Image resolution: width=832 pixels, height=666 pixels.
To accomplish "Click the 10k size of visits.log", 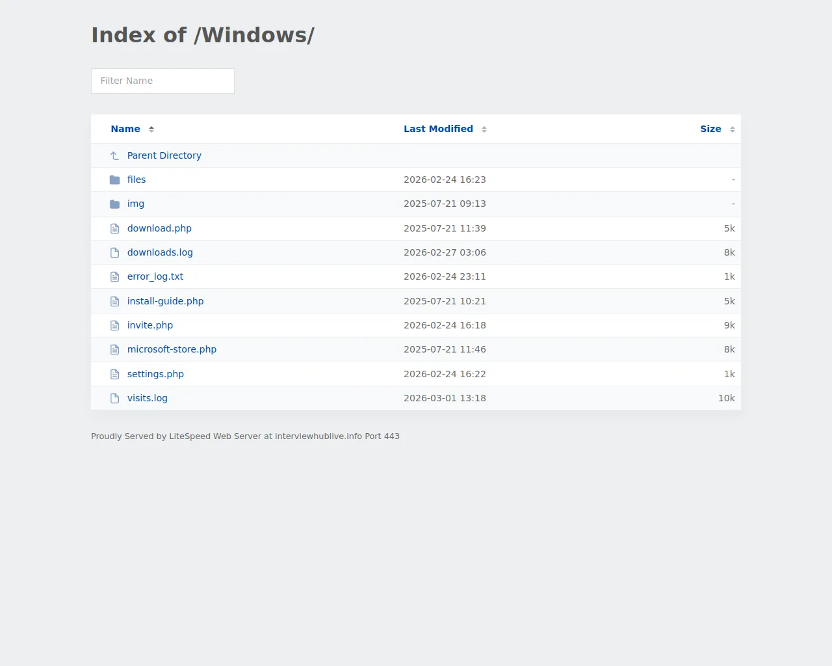I will 727,398.
